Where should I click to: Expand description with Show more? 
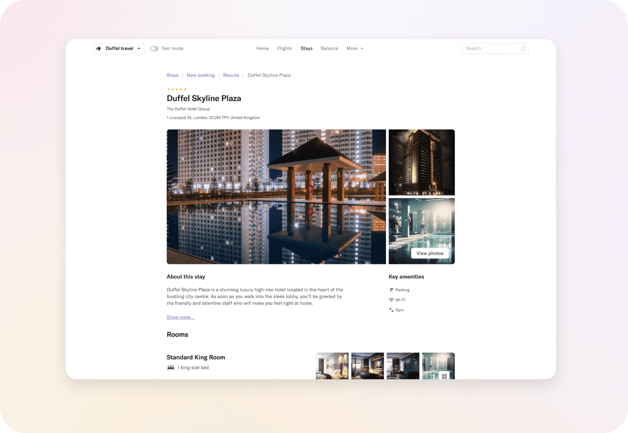pos(181,317)
